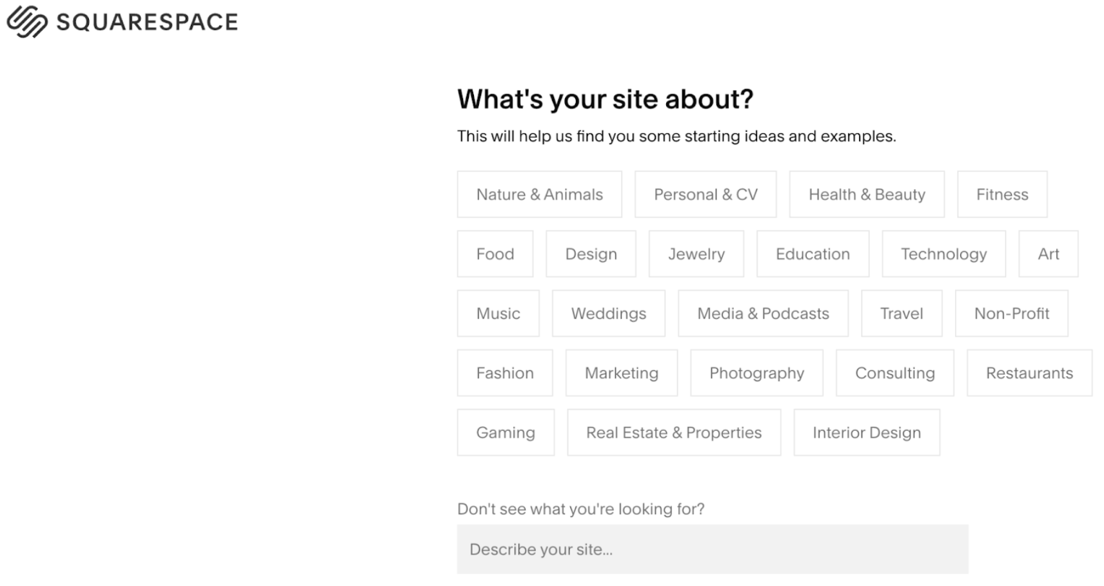The height and width of the screenshot is (586, 1104).
Task: Select the Non-Profit category
Action: coord(1011,314)
